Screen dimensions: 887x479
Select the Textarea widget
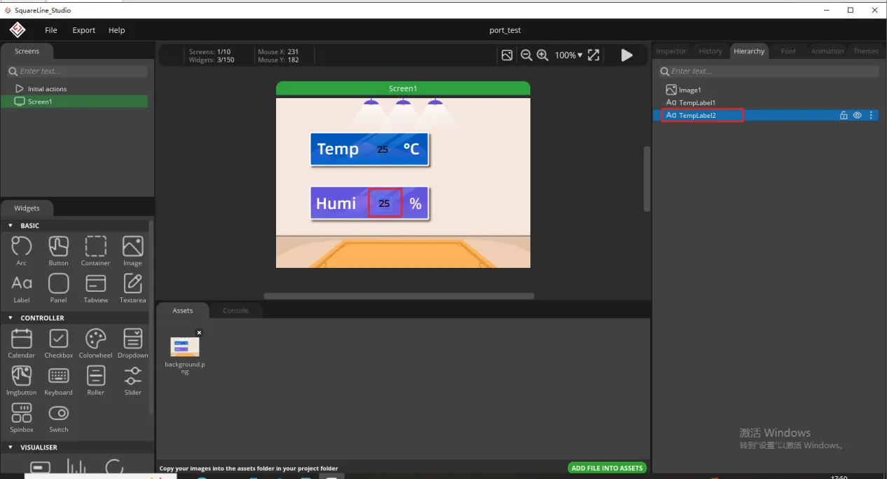pyautogui.click(x=132, y=284)
